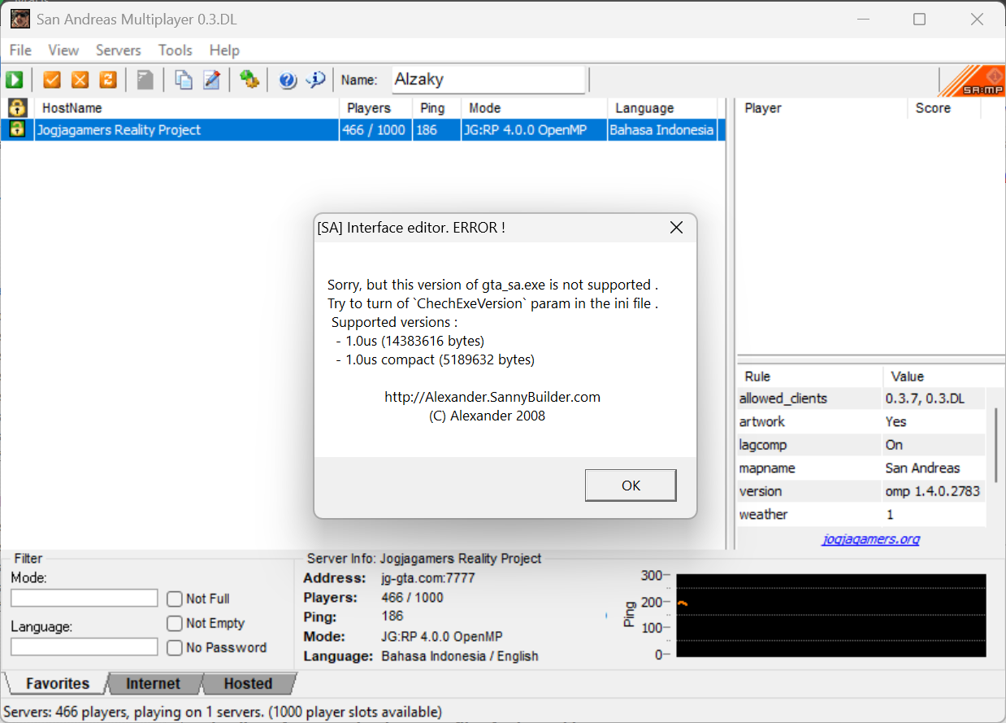Click OK in the error dialog
The image size is (1006, 723).
631,486
